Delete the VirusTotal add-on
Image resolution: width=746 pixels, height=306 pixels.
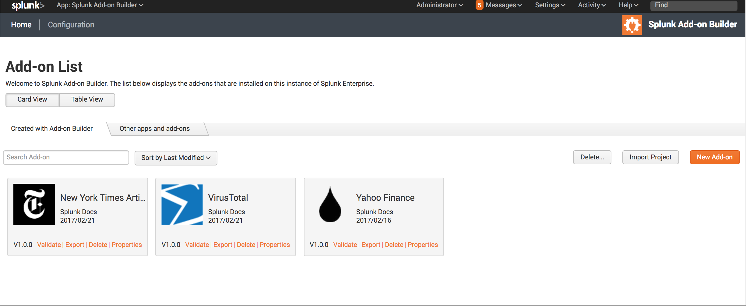[x=246, y=245]
